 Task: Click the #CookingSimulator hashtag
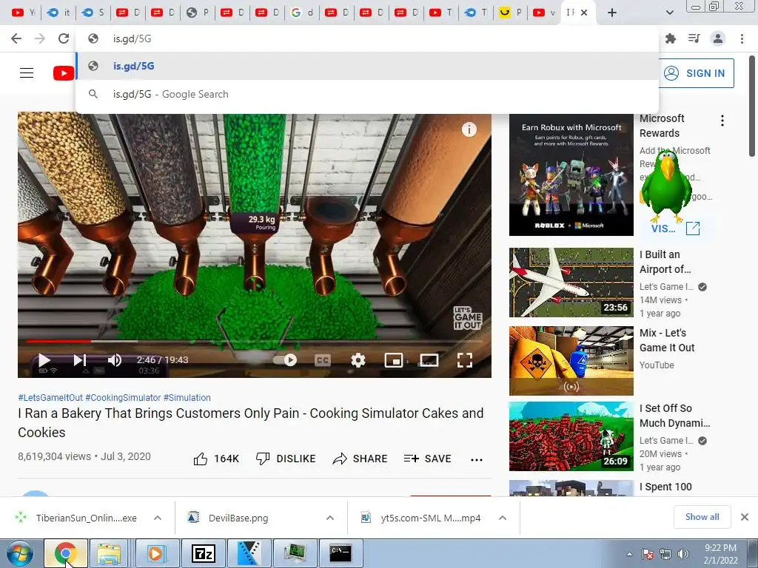(x=124, y=397)
